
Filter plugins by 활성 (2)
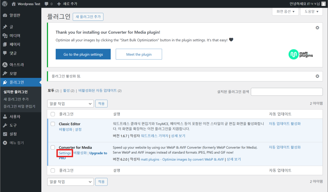69,91
